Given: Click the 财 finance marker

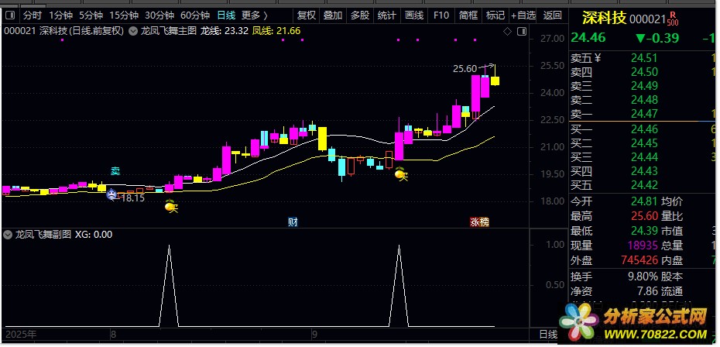Looking at the screenshot, I should 293,222.
